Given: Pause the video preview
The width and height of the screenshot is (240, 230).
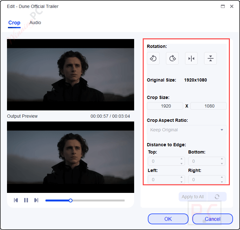Looking at the screenshot, I should tap(26, 200).
